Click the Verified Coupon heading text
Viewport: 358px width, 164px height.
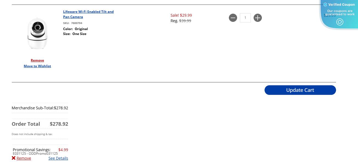tap(342, 5)
